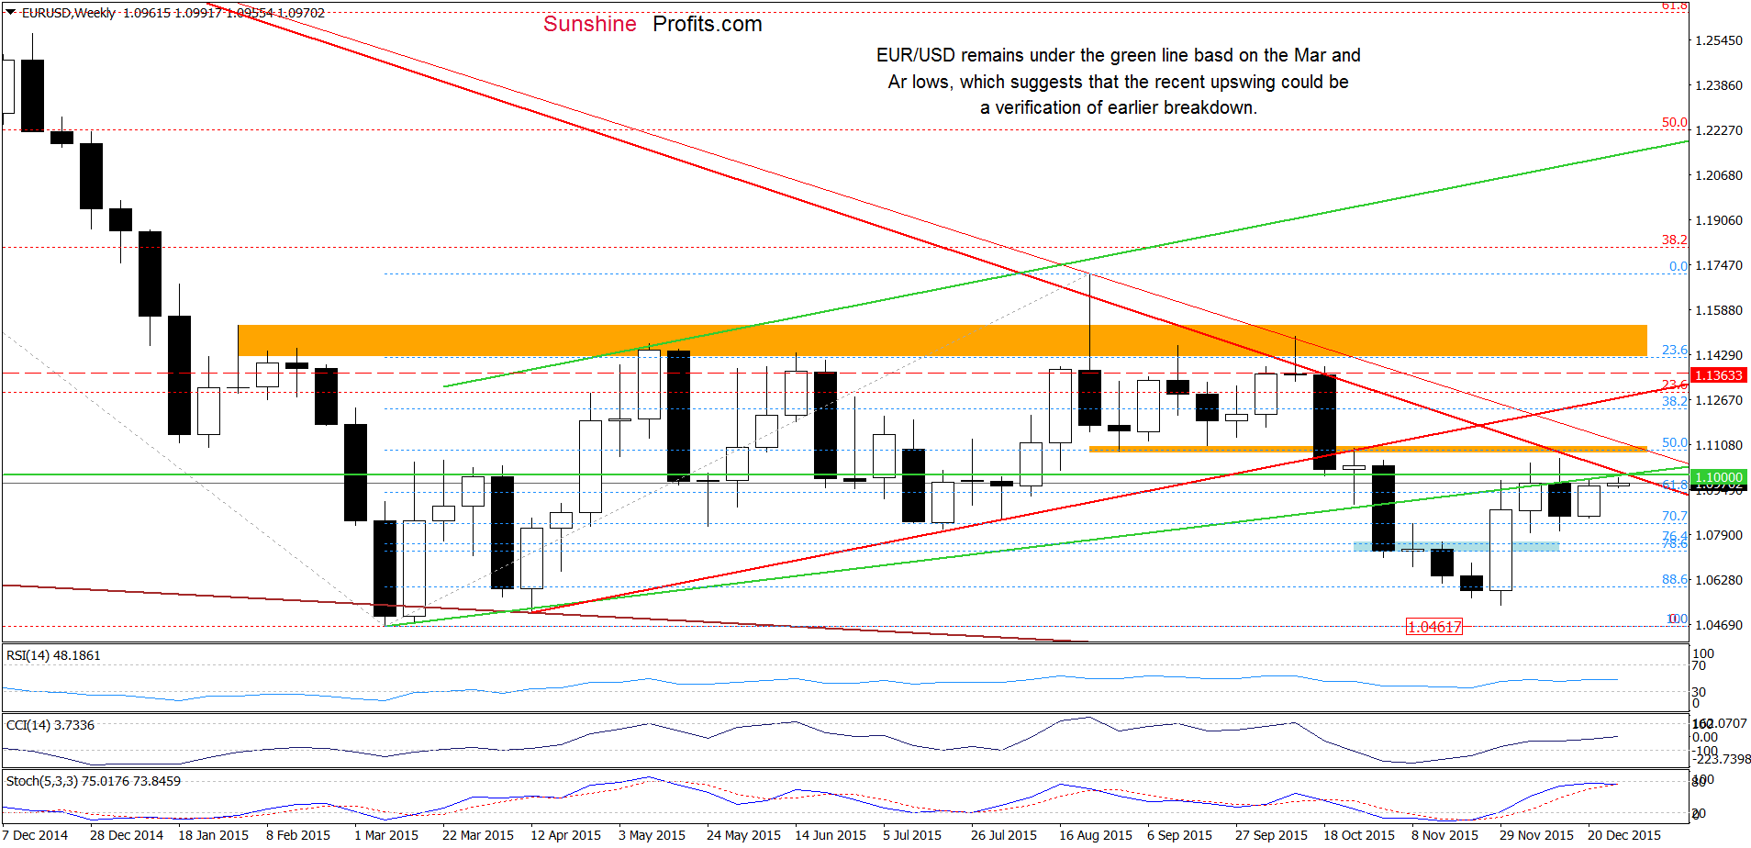Click the 8 Nov 2015 date label
The image size is (1751, 848).
point(1444,835)
